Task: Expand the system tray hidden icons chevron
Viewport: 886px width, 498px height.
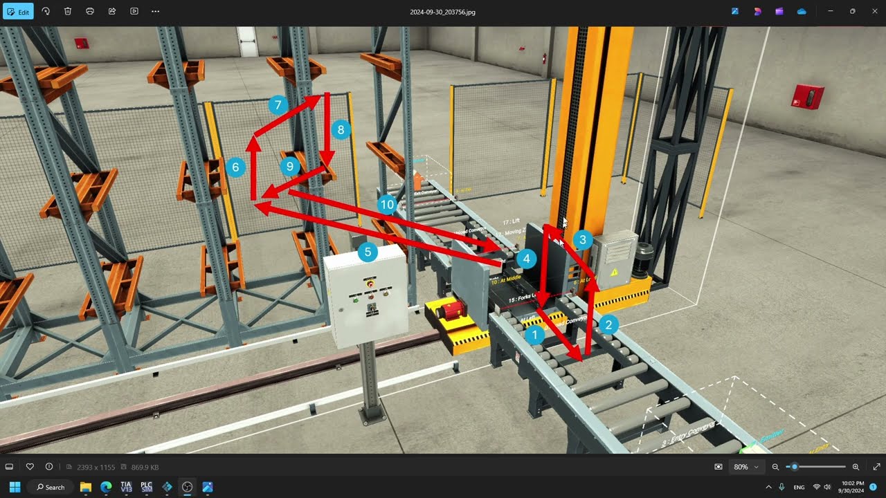Action: click(768, 487)
